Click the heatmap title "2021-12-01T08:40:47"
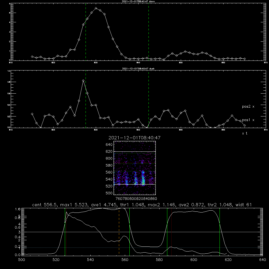269x269 pixels. (134, 138)
